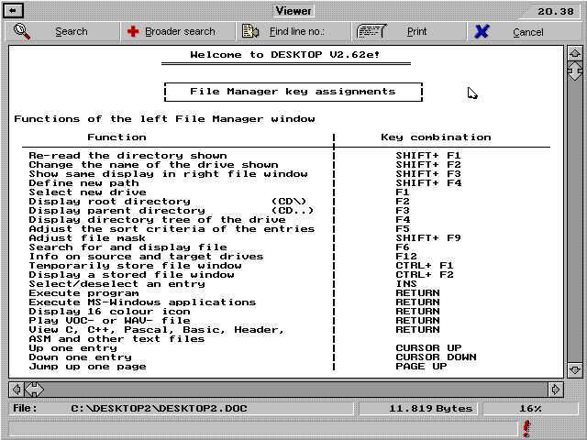Click the 16% position indicator
The height and width of the screenshot is (440, 587).
coord(530,408)
